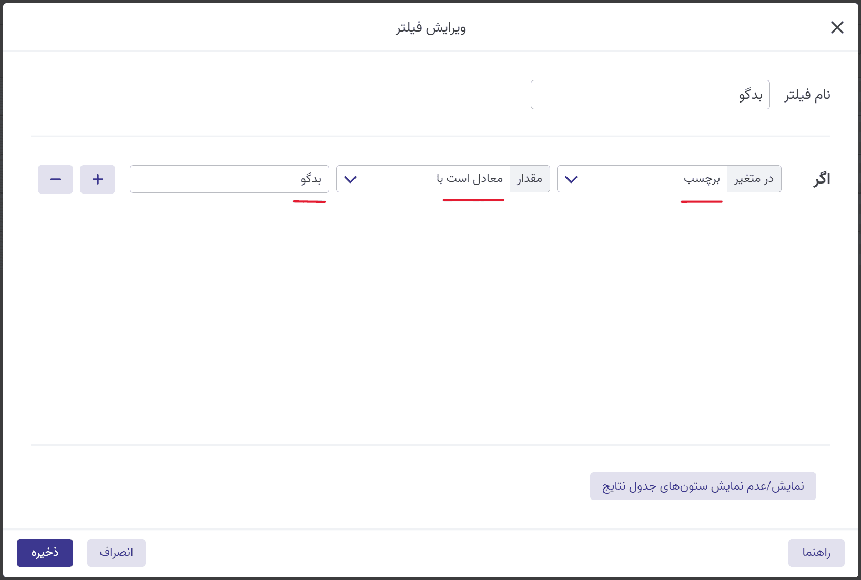861x580 pixels.
Task: Open help via راهنما button
Action: pos(816,553)
